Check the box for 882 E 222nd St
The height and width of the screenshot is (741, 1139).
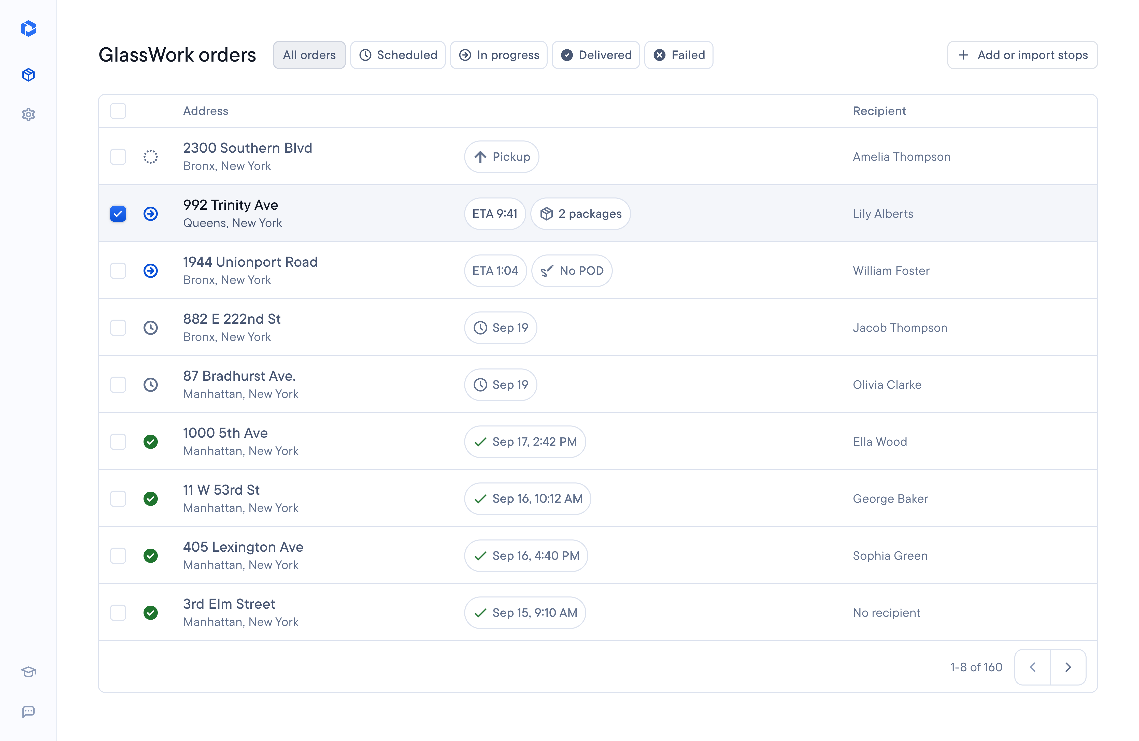click(118, 327)
